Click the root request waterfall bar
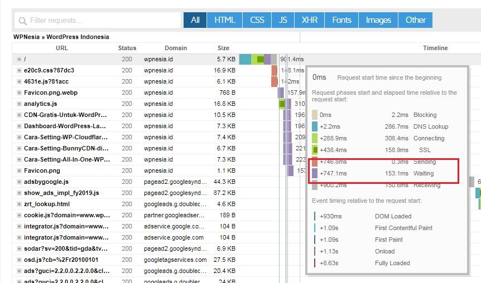This screenshot has width=481, height=283. click(258, 59)
